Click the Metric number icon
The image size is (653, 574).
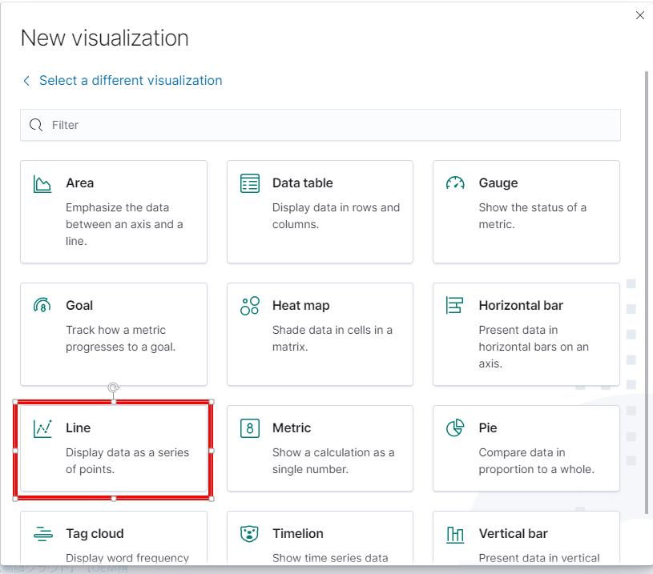(249, 428)
